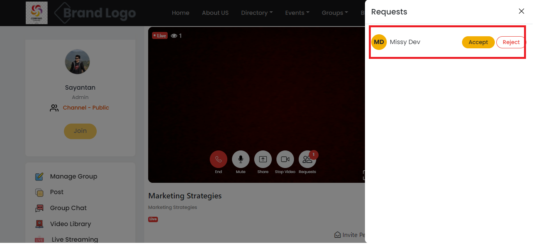Open Requests from video controls
The image size is (533, 244).
pyautogui.click(x=307, y=159)
